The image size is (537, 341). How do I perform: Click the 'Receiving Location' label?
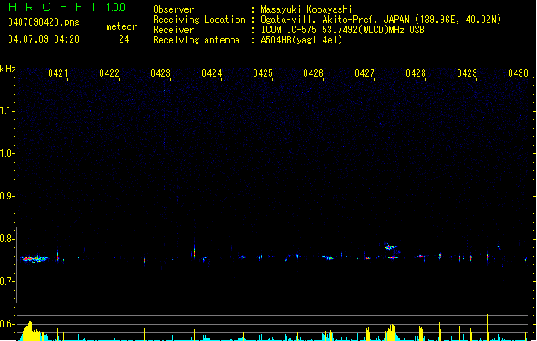199,20
